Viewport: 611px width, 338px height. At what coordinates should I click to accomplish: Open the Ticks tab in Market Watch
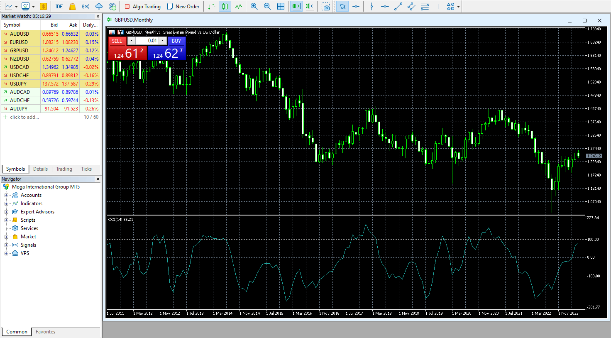(x=86, y=169)
